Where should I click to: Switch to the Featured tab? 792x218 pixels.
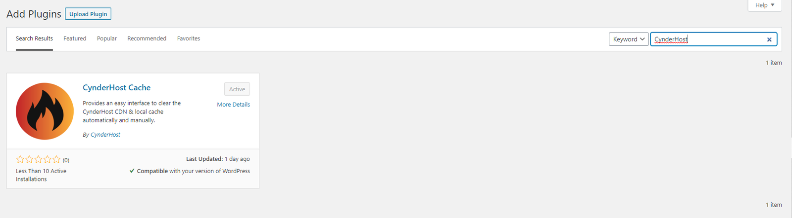pyautogui.click(x=75, y=38)
